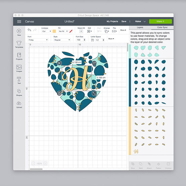Expand the text toolbar More menu
This screenshot has width=186, height=186.
click(111, 39)
